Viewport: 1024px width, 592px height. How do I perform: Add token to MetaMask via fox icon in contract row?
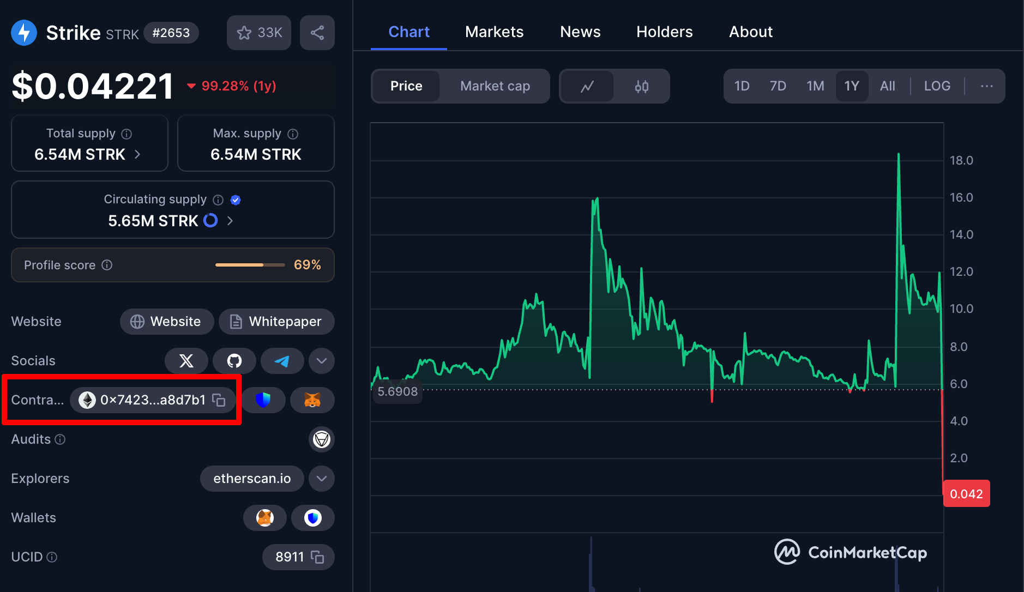[x=312, y=400]
